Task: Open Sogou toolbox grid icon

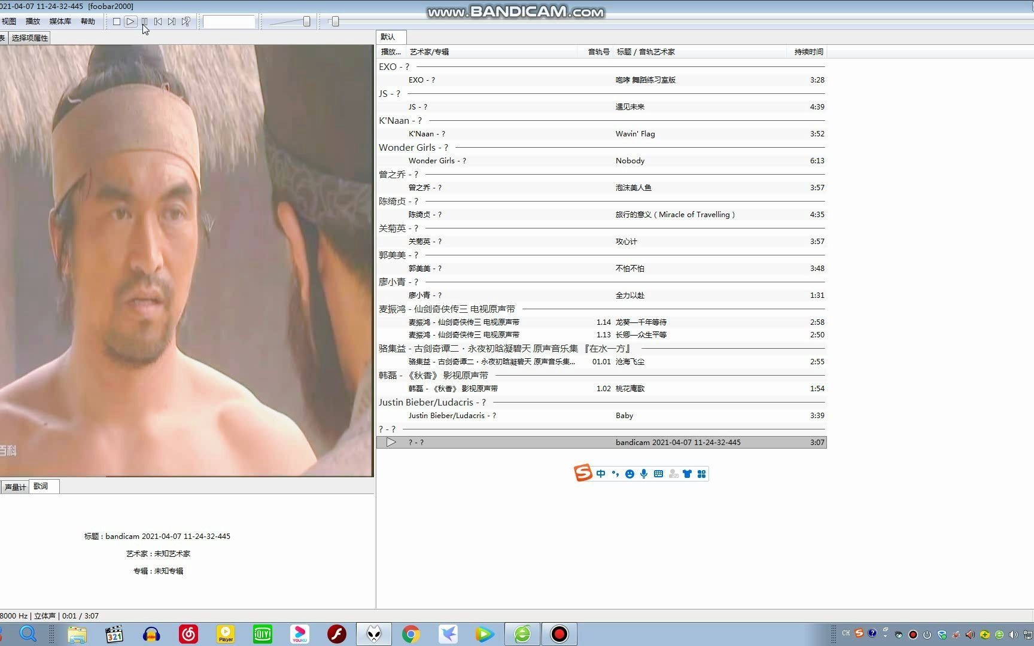Action: (701, 474)
